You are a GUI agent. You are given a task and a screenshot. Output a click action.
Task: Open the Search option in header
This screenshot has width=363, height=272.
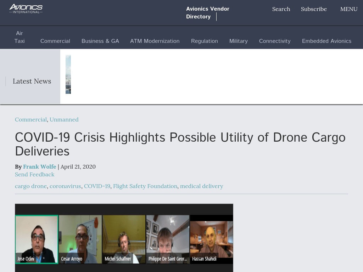281,9
